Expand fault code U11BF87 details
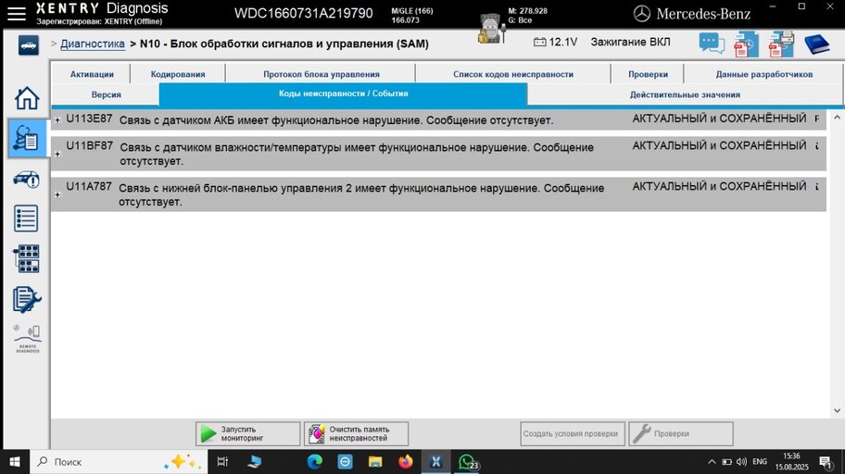The width and height of the screenshot is (845, 474). (x=57, y=154)
